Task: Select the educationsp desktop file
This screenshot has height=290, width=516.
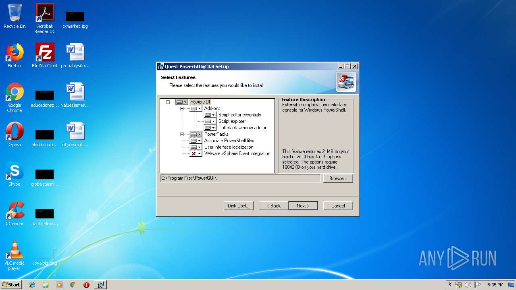Action: click(x=45, y=99)
